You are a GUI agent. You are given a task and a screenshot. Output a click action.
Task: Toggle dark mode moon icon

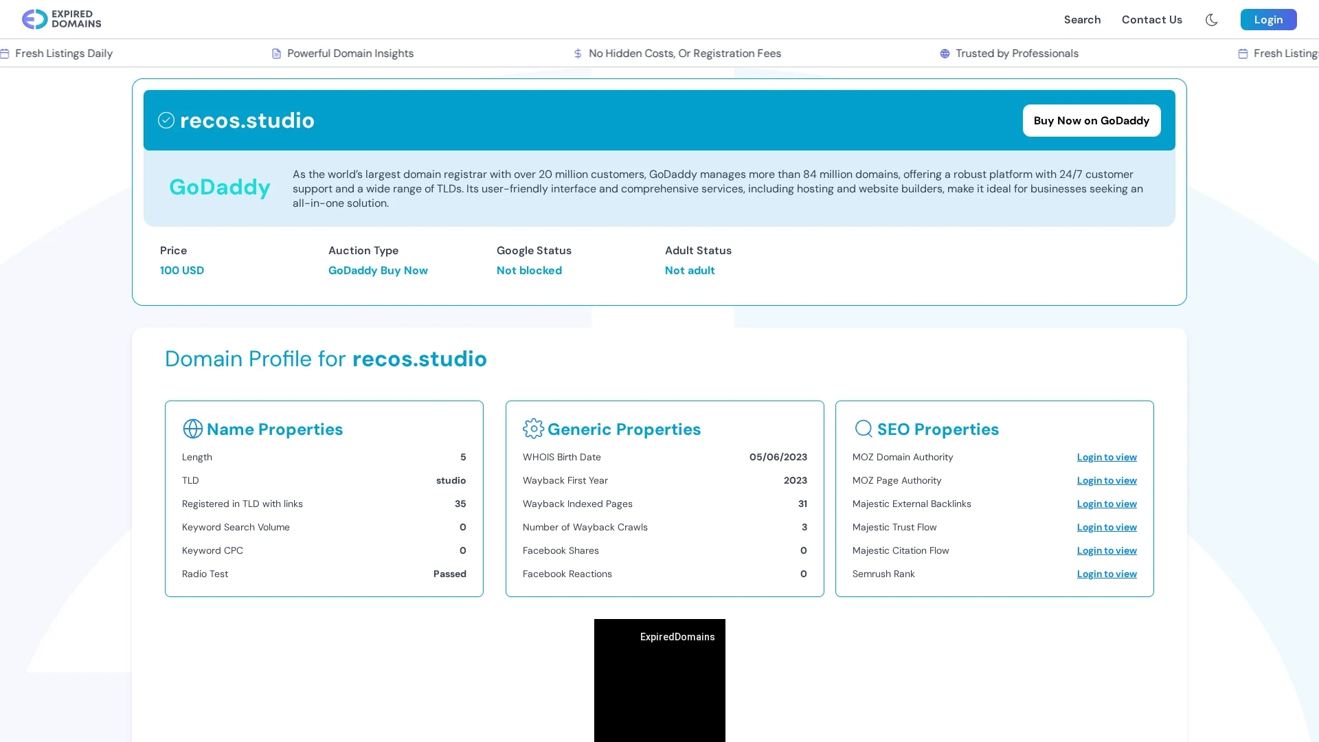click(1211, 20)
